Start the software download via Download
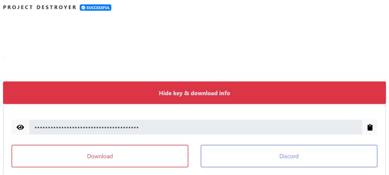This screenshot has height=175, width=389. tap(100, 156)
